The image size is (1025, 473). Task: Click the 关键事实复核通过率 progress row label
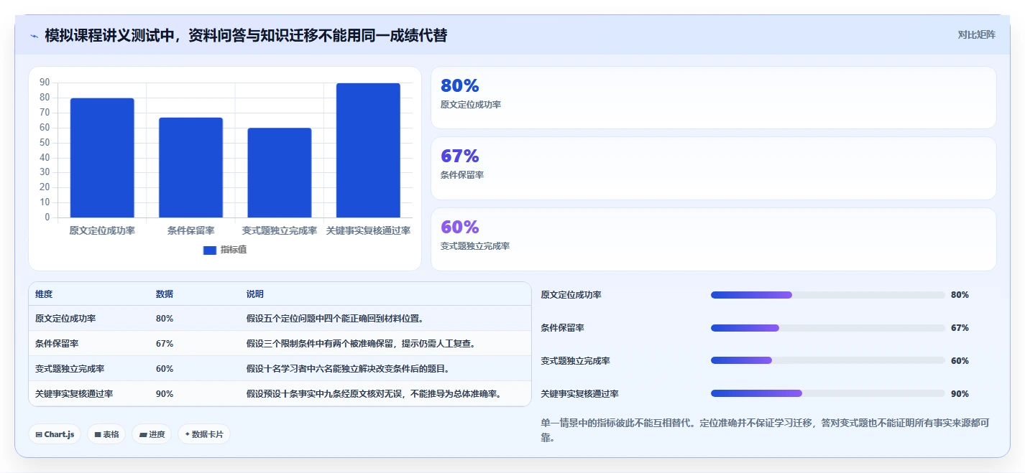click(579, 394)
